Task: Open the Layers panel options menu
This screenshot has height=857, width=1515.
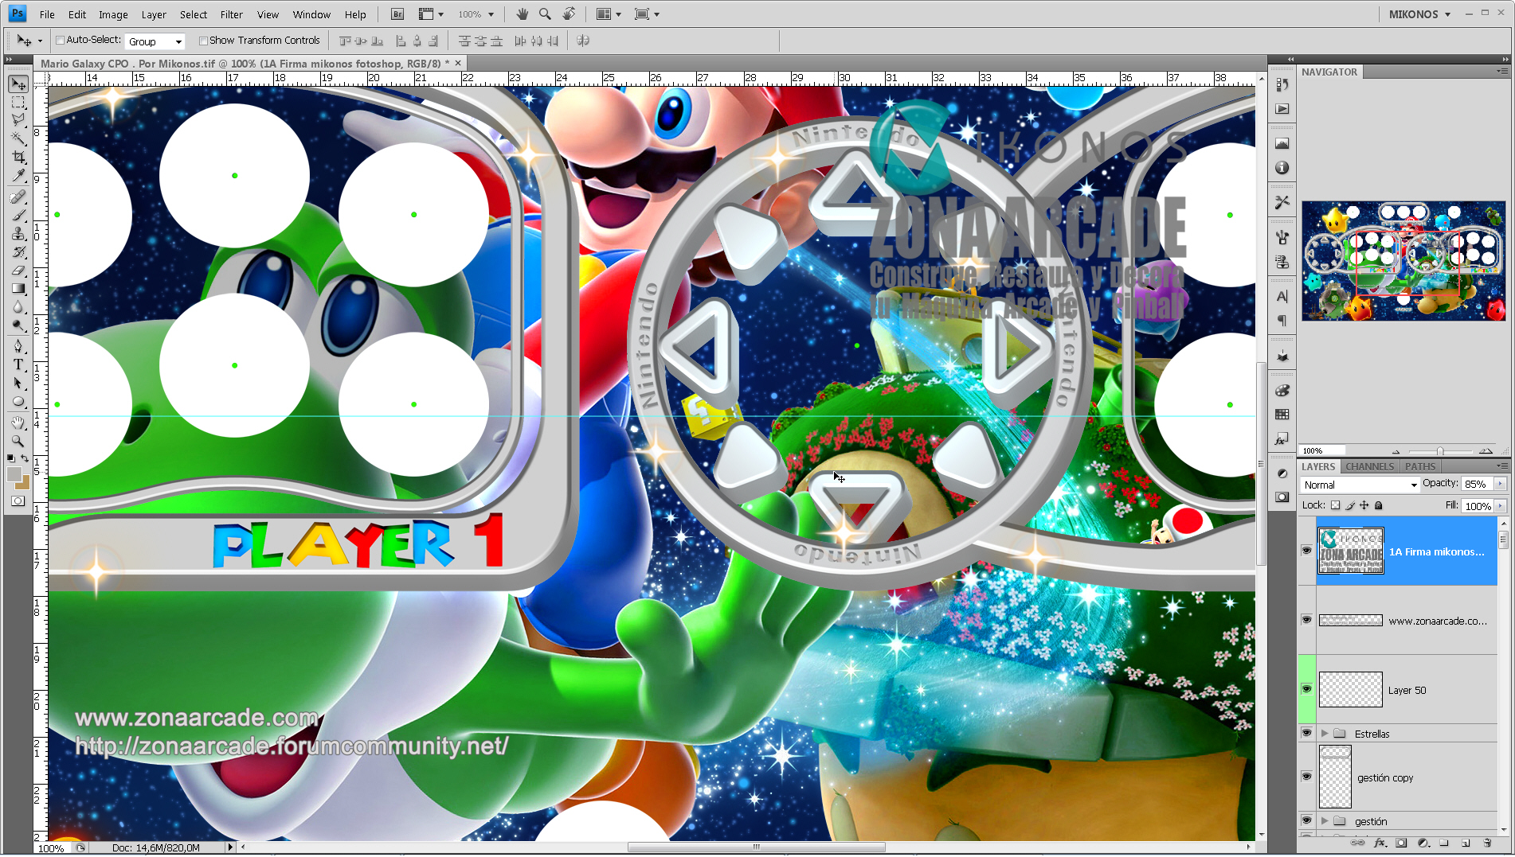Action: (x=1502, y=466)
